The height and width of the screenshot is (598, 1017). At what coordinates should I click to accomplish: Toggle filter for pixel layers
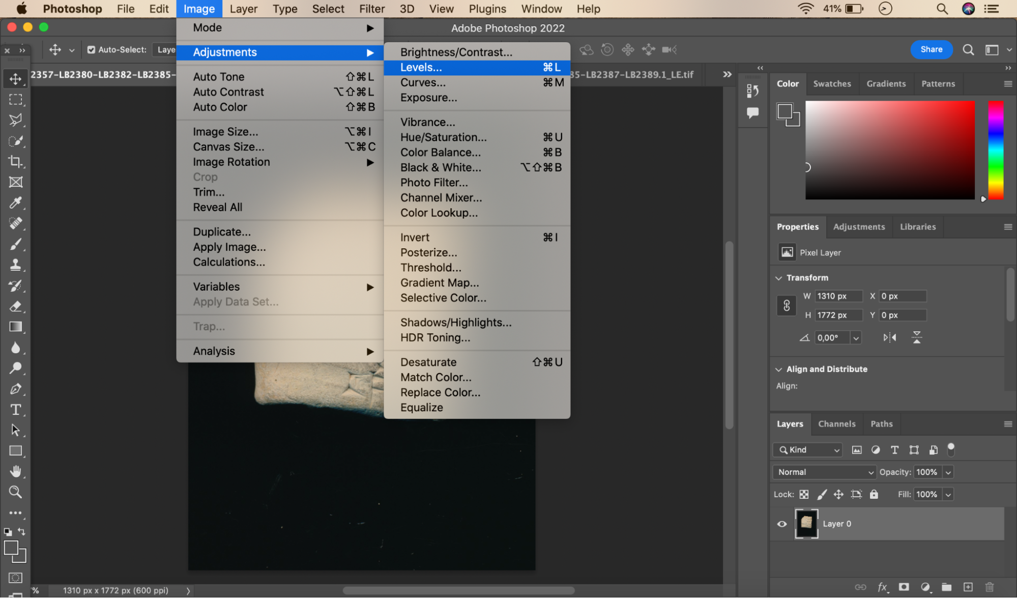pyautogui.click(x=857, y=450)
